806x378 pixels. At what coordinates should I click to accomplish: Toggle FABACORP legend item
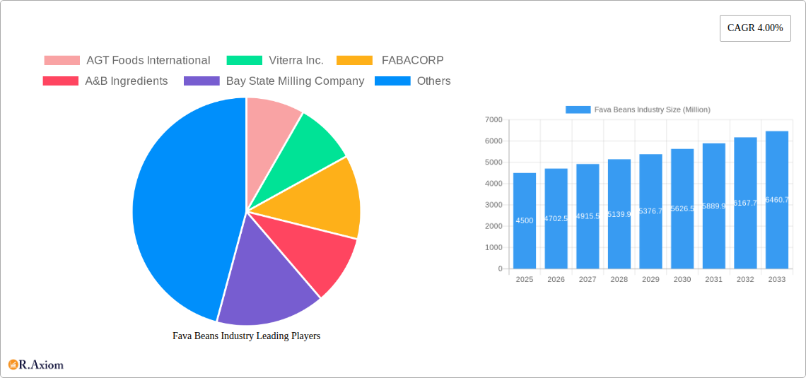click(x=390, y=61)
